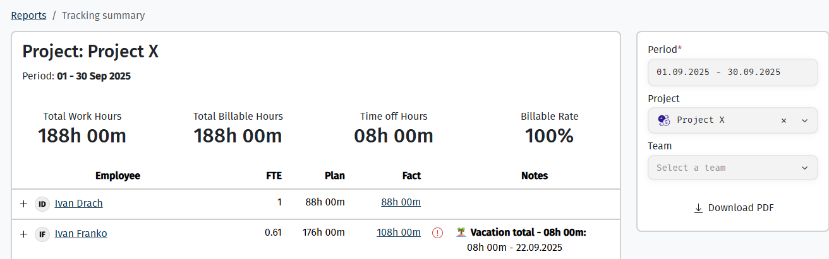Open Ivan Franko's profile link

[81, 233]
